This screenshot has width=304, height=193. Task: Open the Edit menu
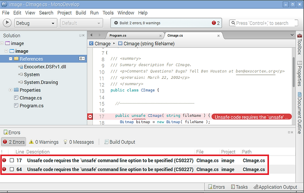pos(17,13)
